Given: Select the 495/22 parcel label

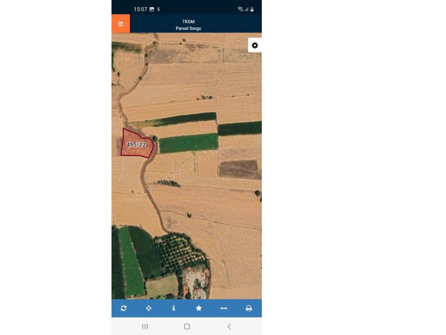Looking at the screenshot, I should click(136, 145).
